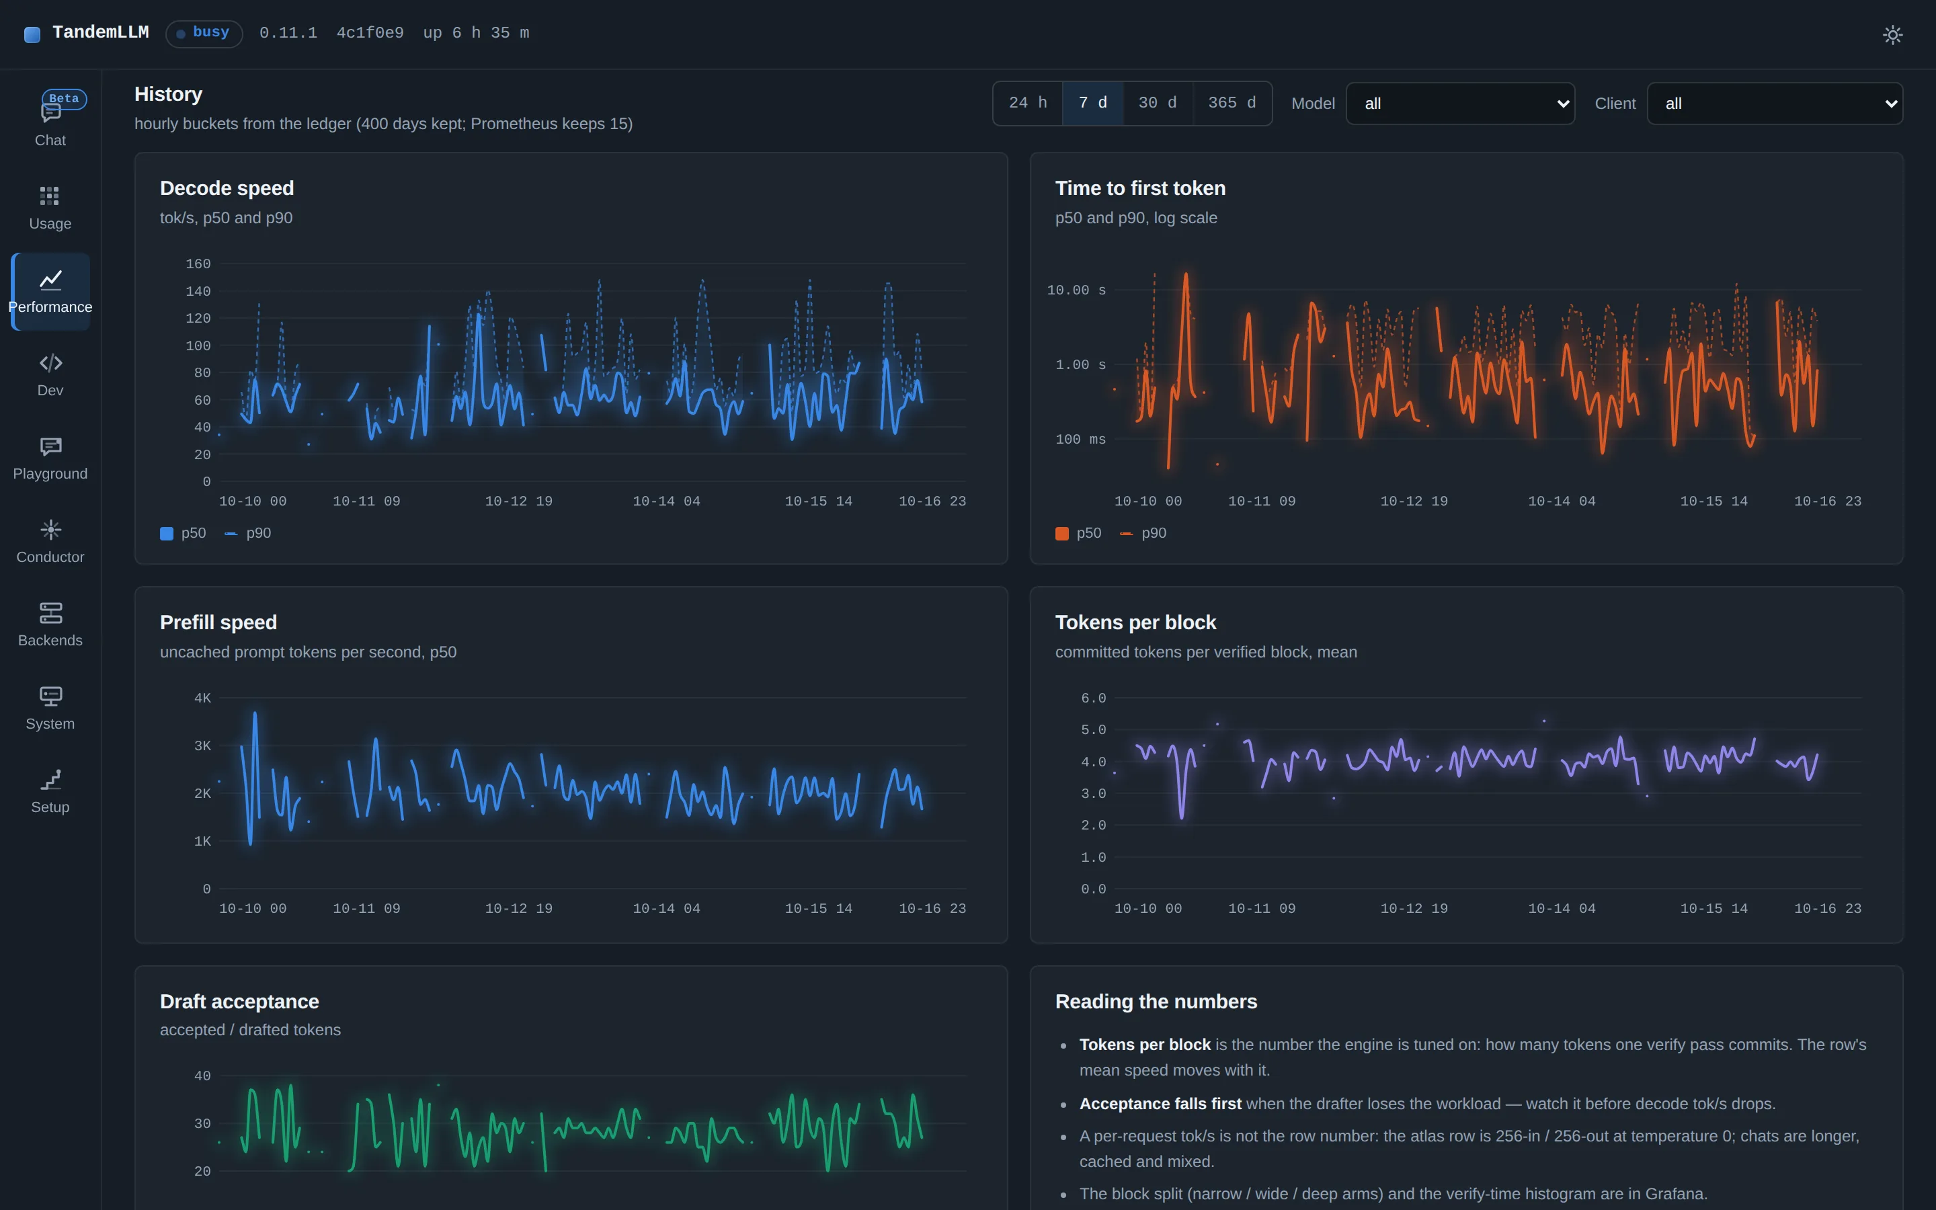Click the 10.00 s axis label
The width and height of the screenshot is (1936, 1210).
pos(1076,290)
